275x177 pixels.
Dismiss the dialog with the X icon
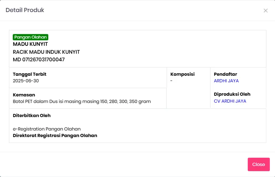point(265,11)
